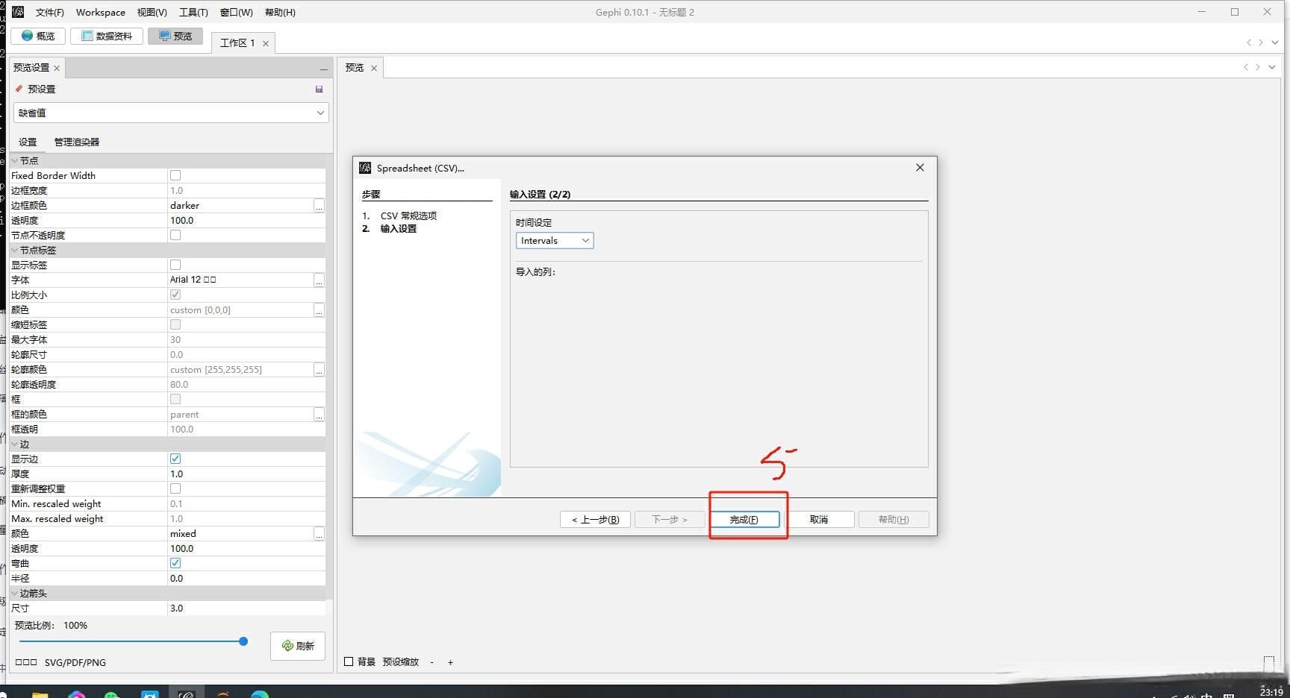Open the edge 颜色 mixed ellipsis button

click(x=319, y=533)
